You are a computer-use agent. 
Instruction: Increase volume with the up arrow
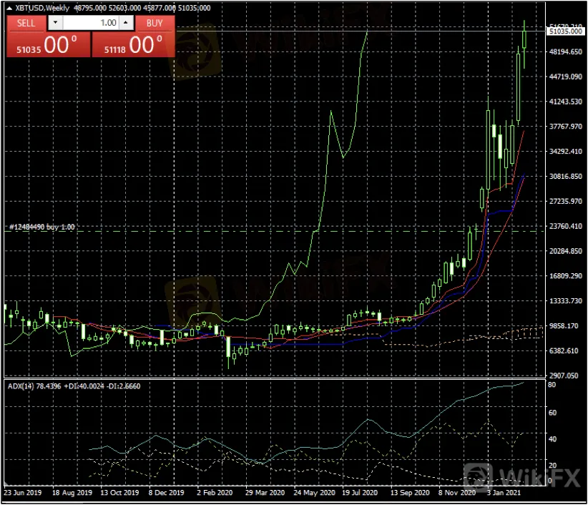[x=126, y=23]
